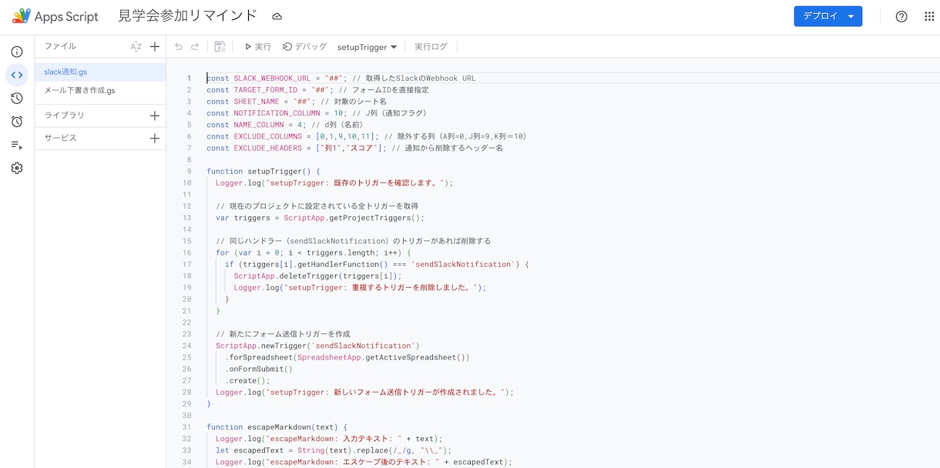Click line number 31 in the gutter
Screen dimensions: 940x468
186,426
